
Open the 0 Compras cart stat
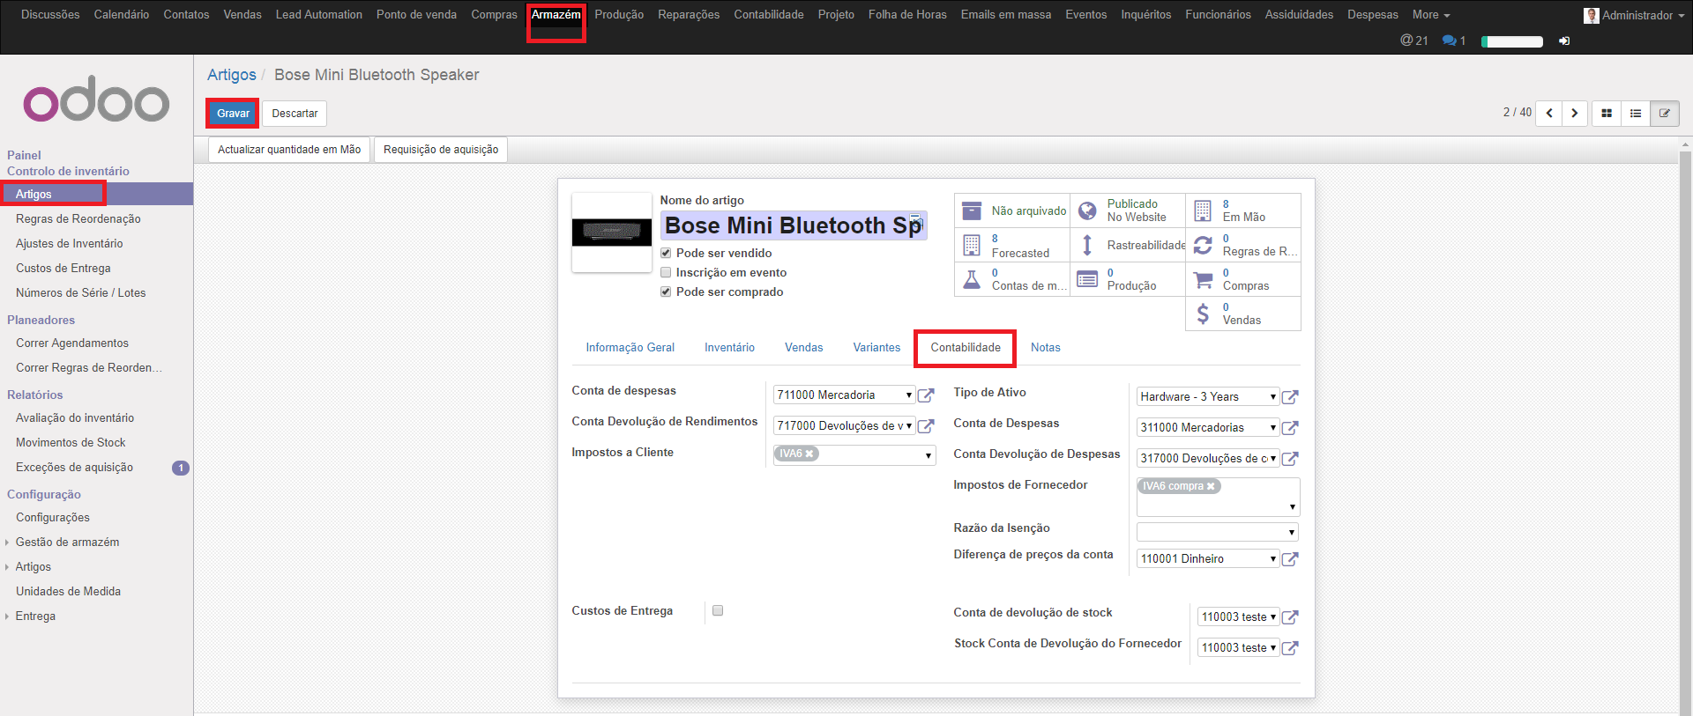1243,280
